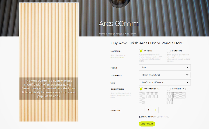Open the More information link
Image resolution: width=209 pixels, height=129 pixels.
point(117,57)
